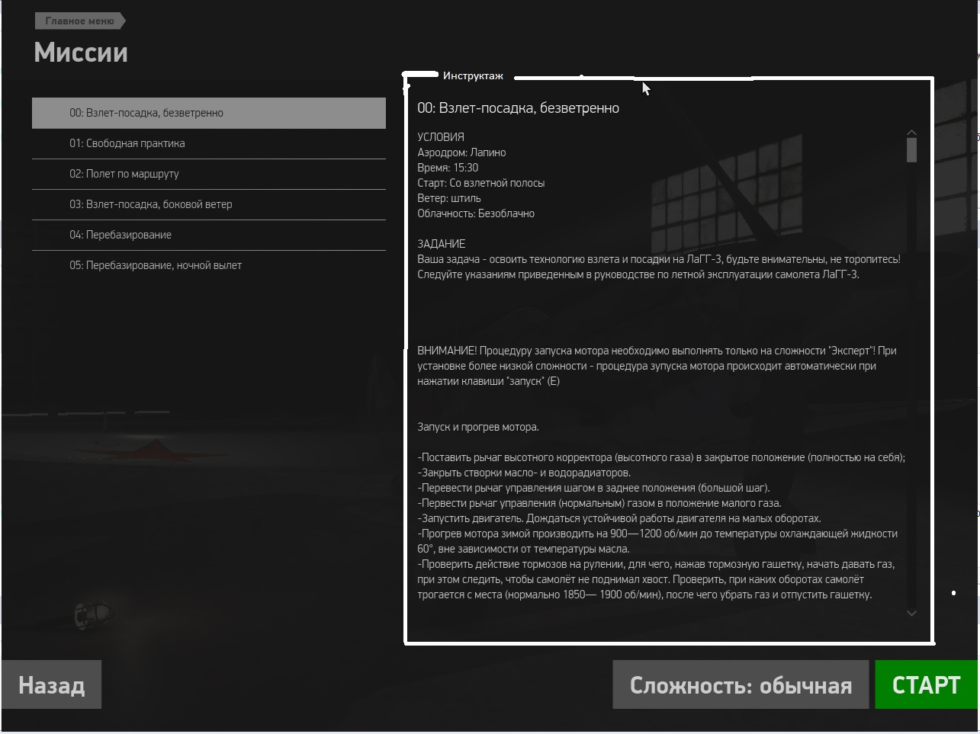Image resolution: width=980 pixels, height=734 pixels.
Task: Click the ЗАДАНИЕ heading
Action: (441, 244)
